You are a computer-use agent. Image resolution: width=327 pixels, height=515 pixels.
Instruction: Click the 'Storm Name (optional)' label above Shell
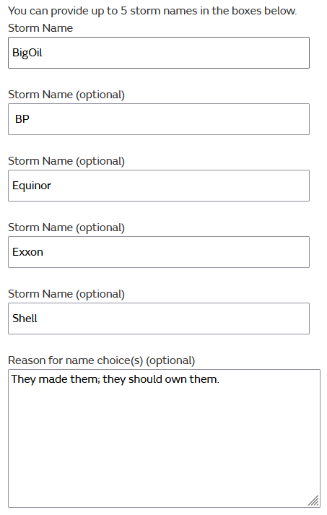click(66, 294)
